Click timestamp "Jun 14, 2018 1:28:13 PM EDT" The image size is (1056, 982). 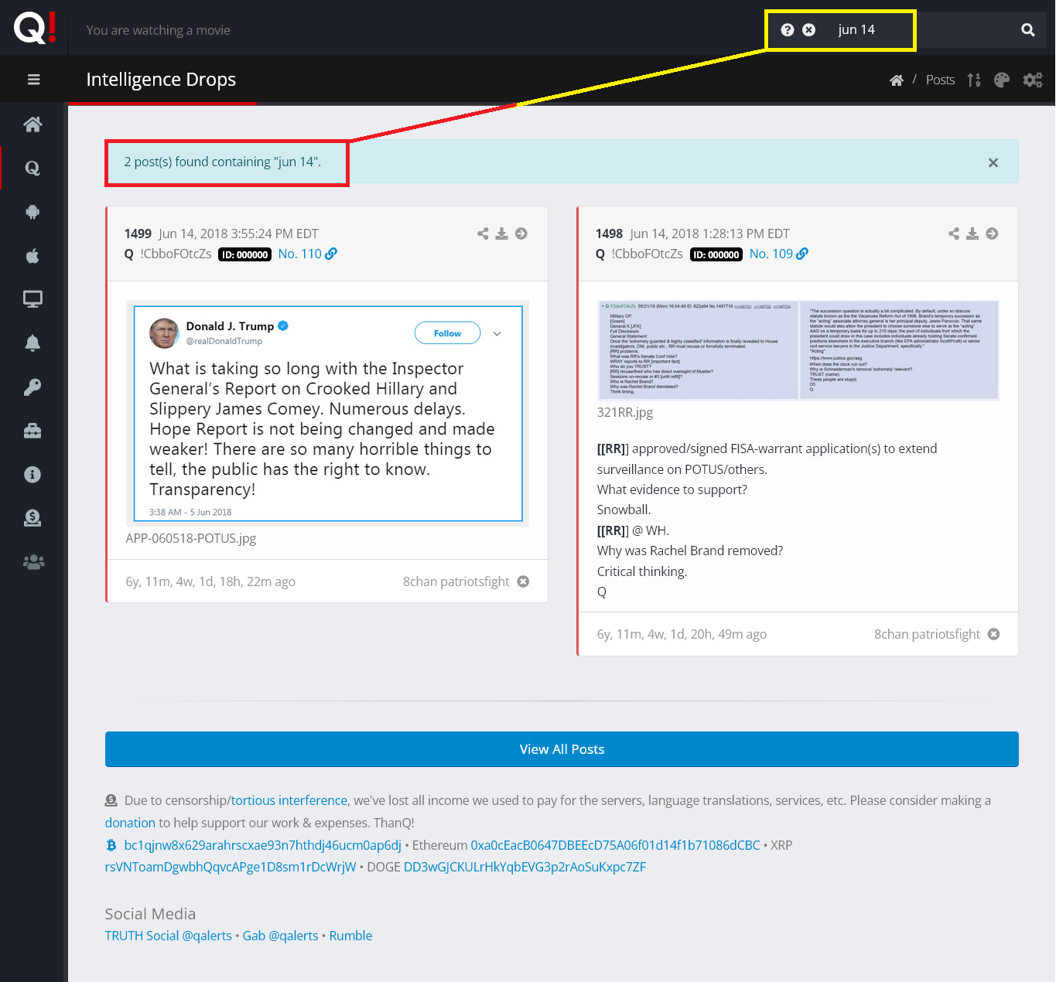(709, 234)
